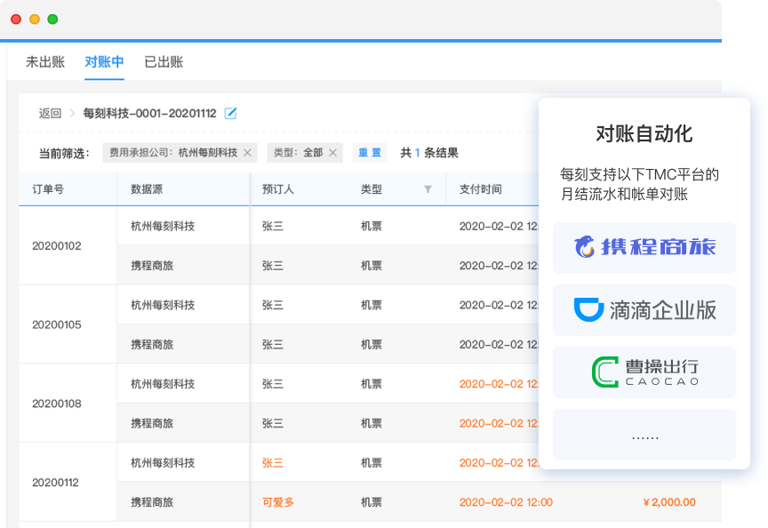Click the 重置 reset button
Viewport: 768px width, 528px height.
click(370, 152)
